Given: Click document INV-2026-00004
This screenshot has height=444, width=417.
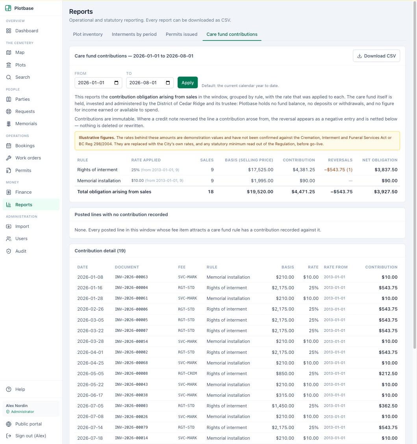Looking at the screenshot, I should tap(131, 288).
